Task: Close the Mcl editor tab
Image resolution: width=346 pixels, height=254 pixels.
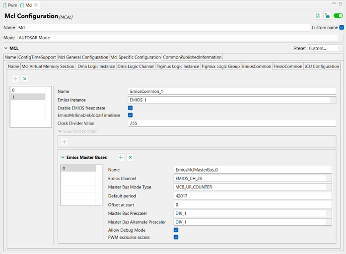Action: (36, 4)
